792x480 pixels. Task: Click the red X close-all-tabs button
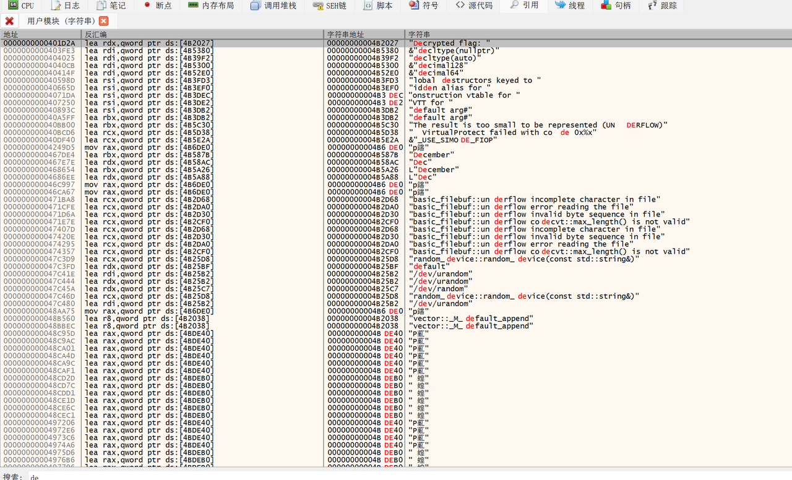tap(9, 21)
